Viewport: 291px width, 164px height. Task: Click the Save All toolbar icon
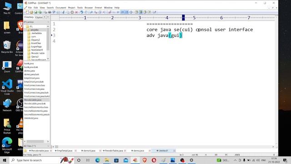[x=40, y=12]
